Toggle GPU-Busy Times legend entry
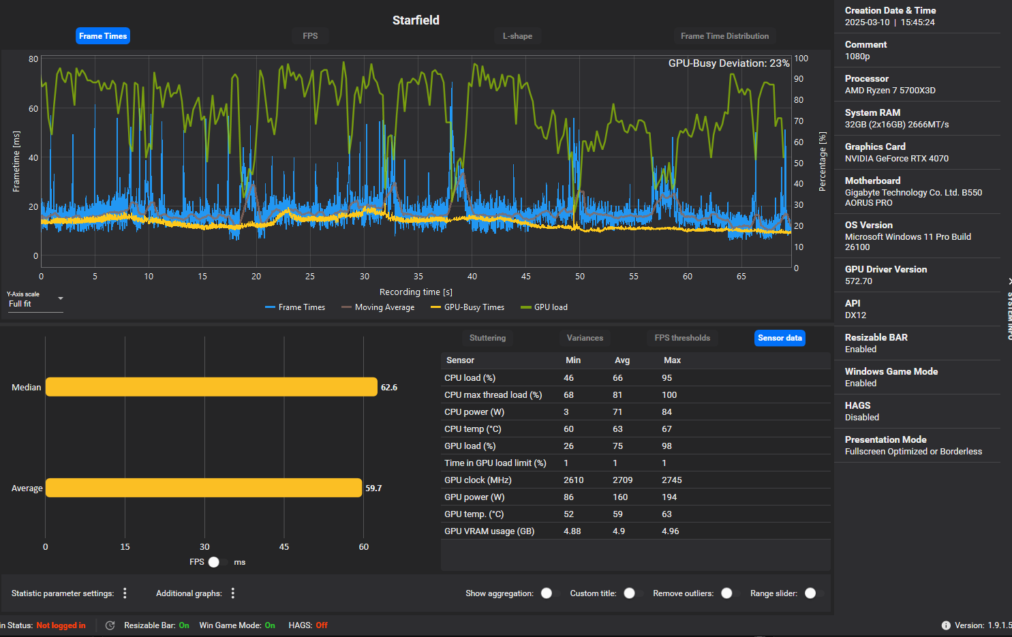The width and height of the screenshot is (1012, 637). pyautogui.click(x=467, y=307)
